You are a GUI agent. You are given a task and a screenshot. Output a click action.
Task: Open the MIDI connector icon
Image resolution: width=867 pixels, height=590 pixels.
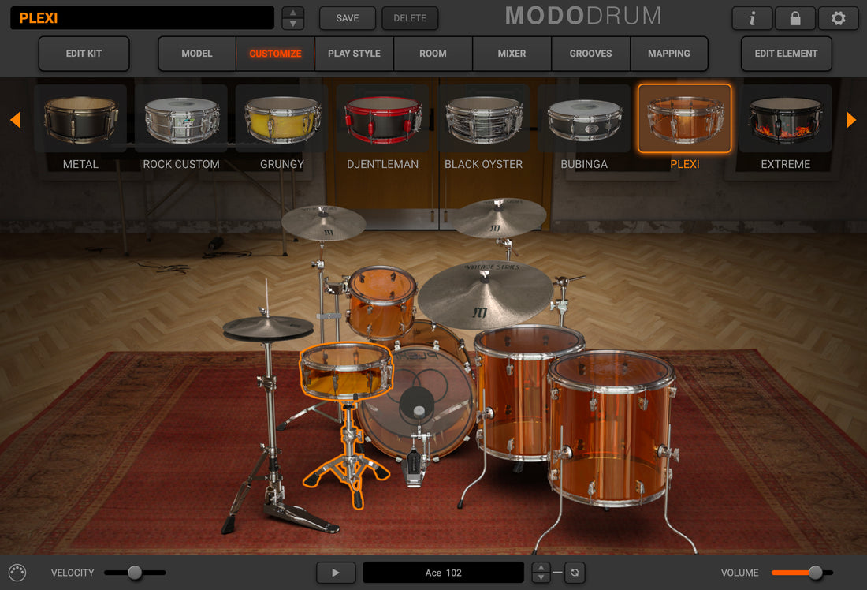click(17, 573)
